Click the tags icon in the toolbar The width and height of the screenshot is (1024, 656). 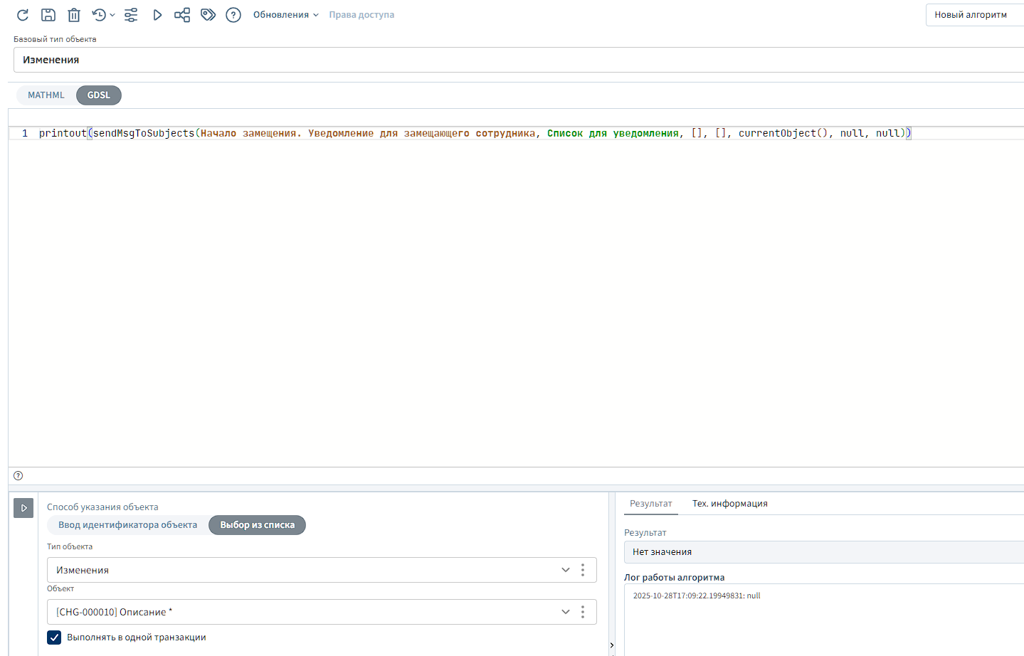(x=208, y=15)
